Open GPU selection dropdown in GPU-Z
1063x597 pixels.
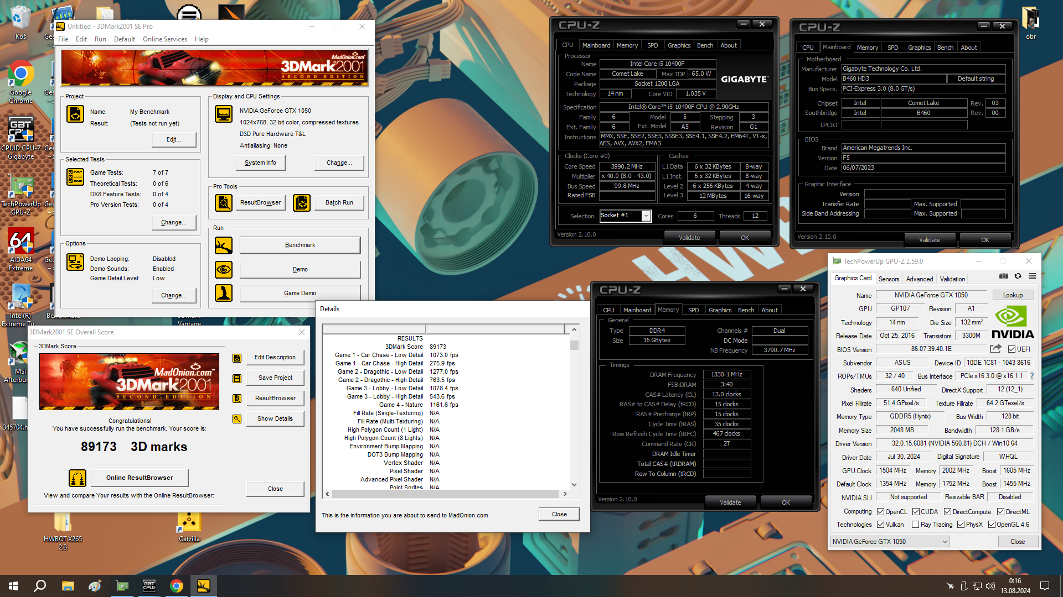(890, 542)
